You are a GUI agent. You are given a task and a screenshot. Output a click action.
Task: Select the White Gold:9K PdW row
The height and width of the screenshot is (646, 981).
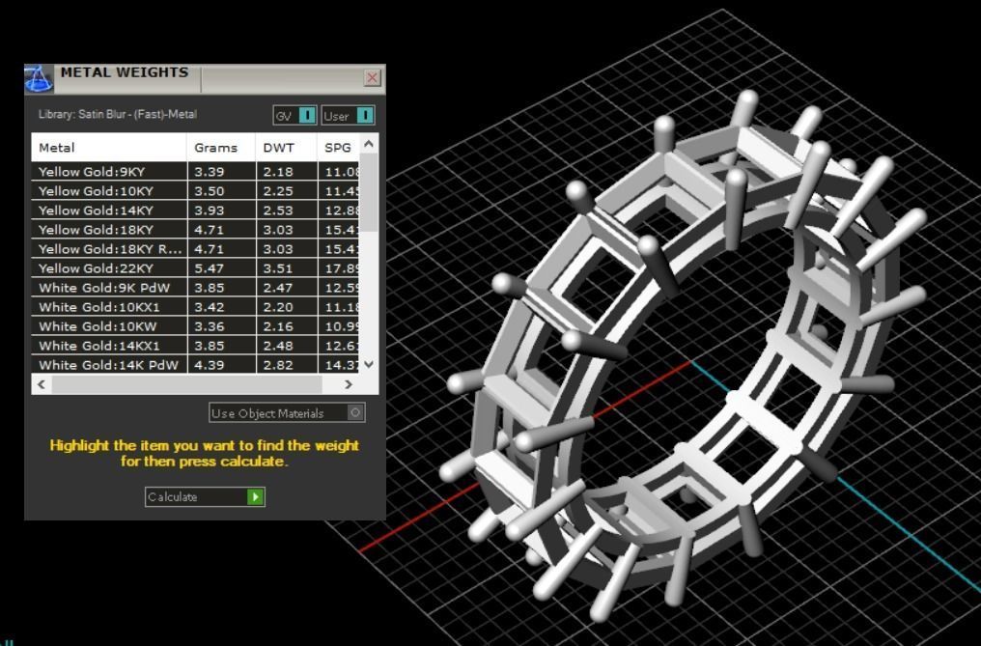[x=195, y=288]
